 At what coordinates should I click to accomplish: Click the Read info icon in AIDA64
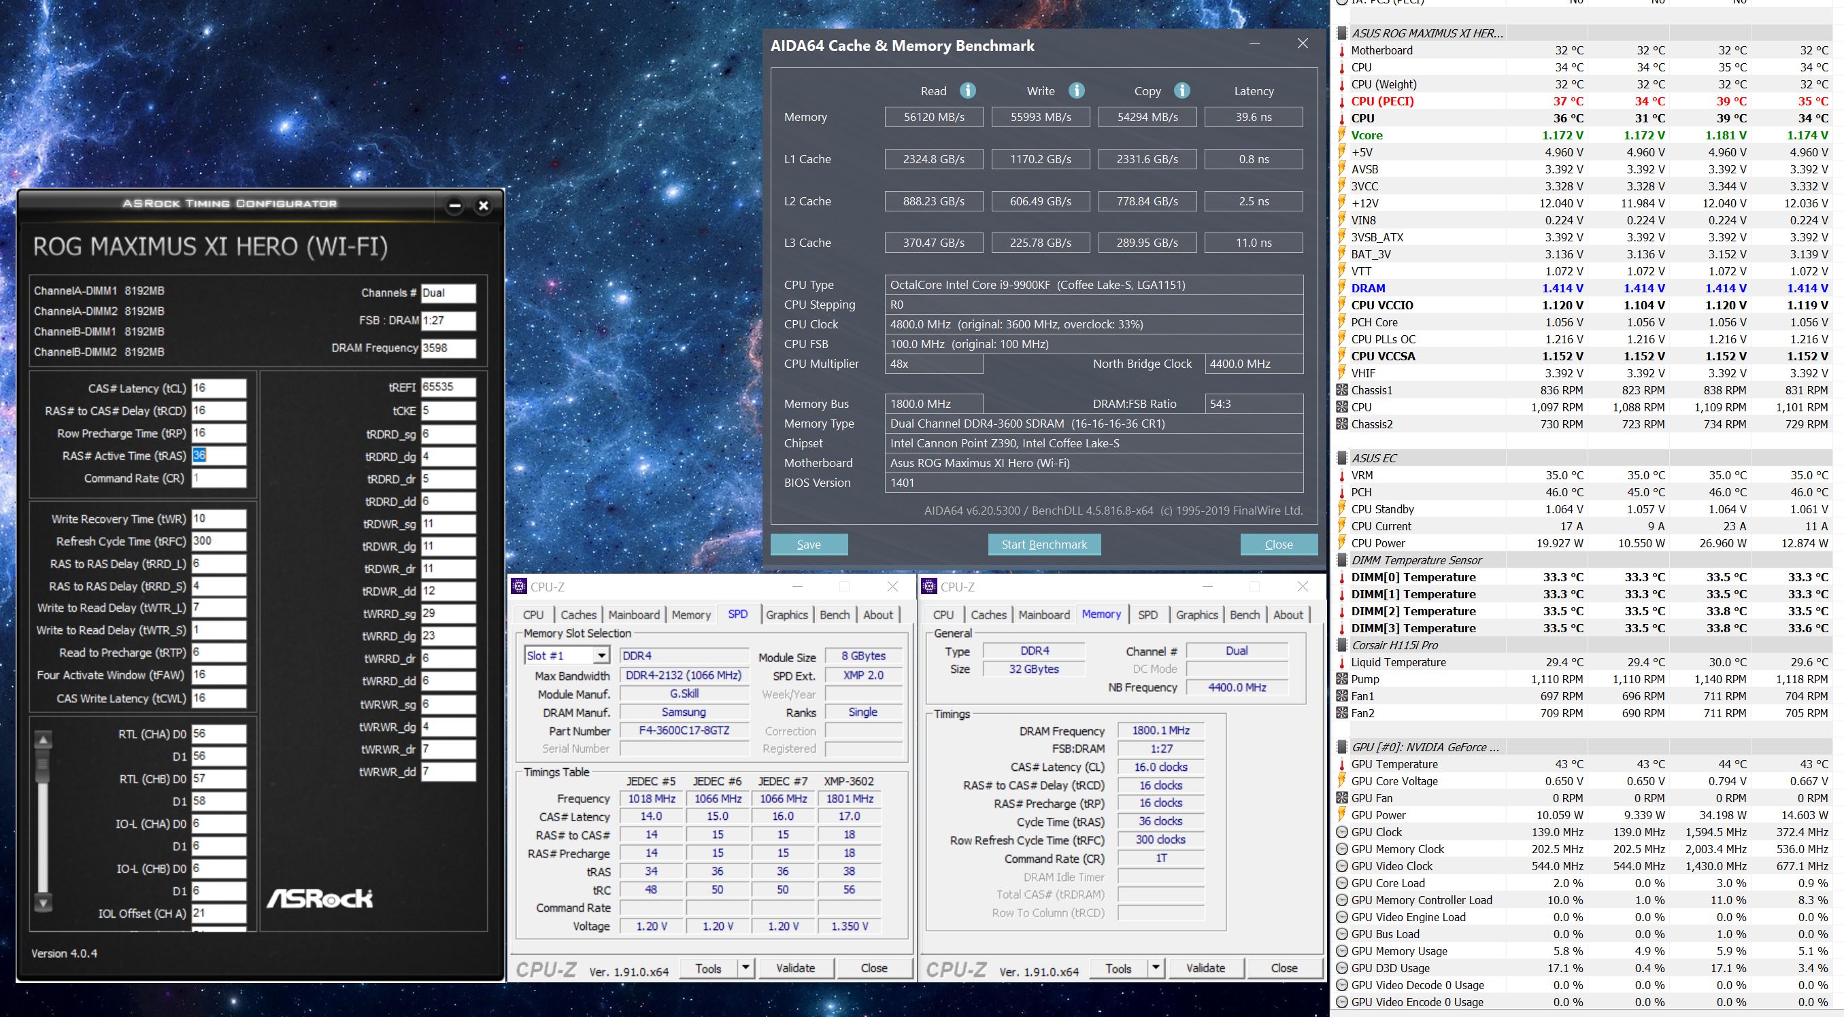coord(967,91)
